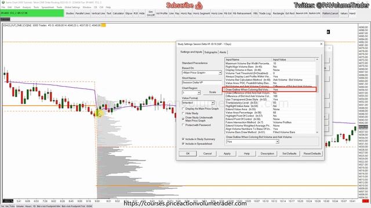The height and width of the screenshot is (208, 371).
Task: Select the Volume Bars Draw Method row
Action: [270, 132]
